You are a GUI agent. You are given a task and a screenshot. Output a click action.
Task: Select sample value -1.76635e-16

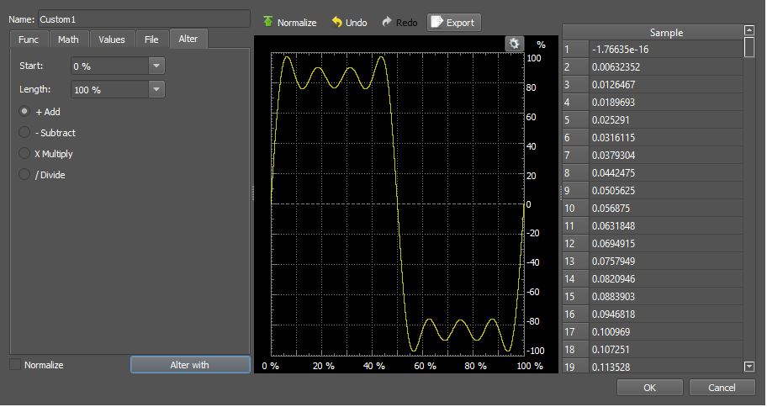666,50
